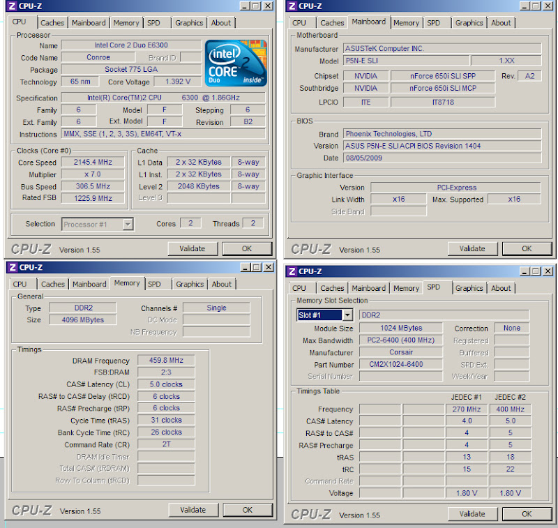
Task: Switch to Caches tab in the Memory Slot Selection window
Action: click(x=332, y=288)
